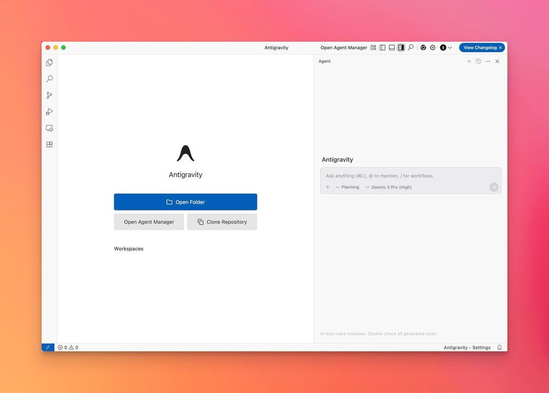This screenshot has width=549, height=393.
Task: Toggle the bottom panel
Action: tap(392, 48)
